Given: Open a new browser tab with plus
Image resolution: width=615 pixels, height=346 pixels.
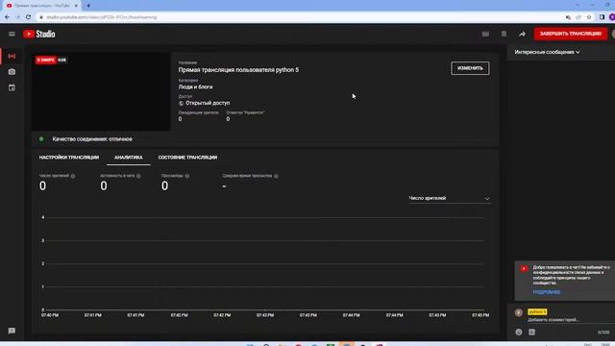Looking at the screenshot, I should (x=88, y=6).
